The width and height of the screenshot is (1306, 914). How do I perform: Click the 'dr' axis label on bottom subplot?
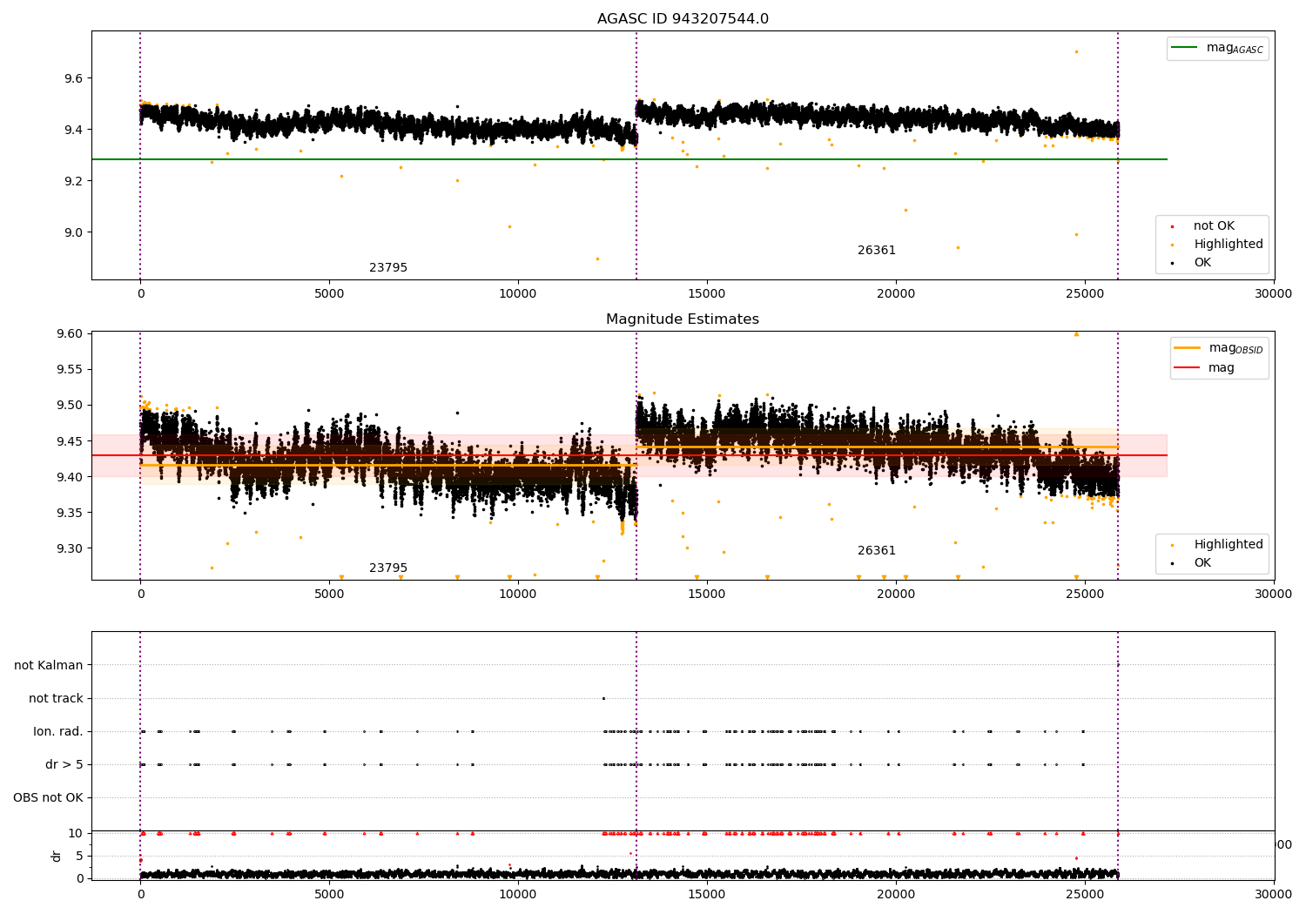57,856
